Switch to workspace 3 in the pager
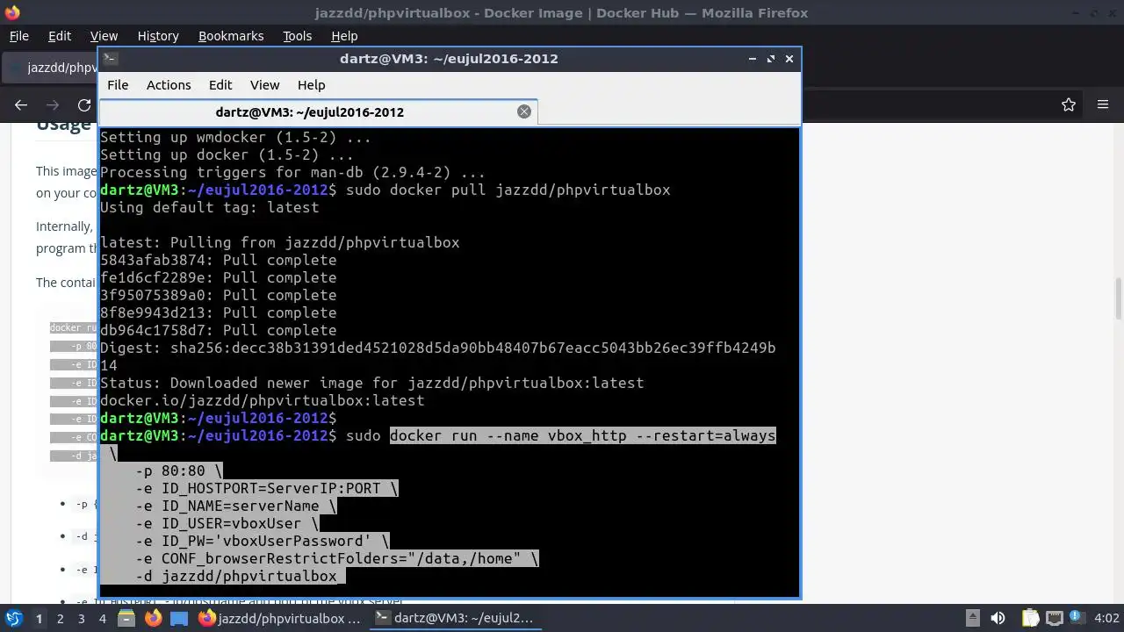 click(x=81, y=618)
